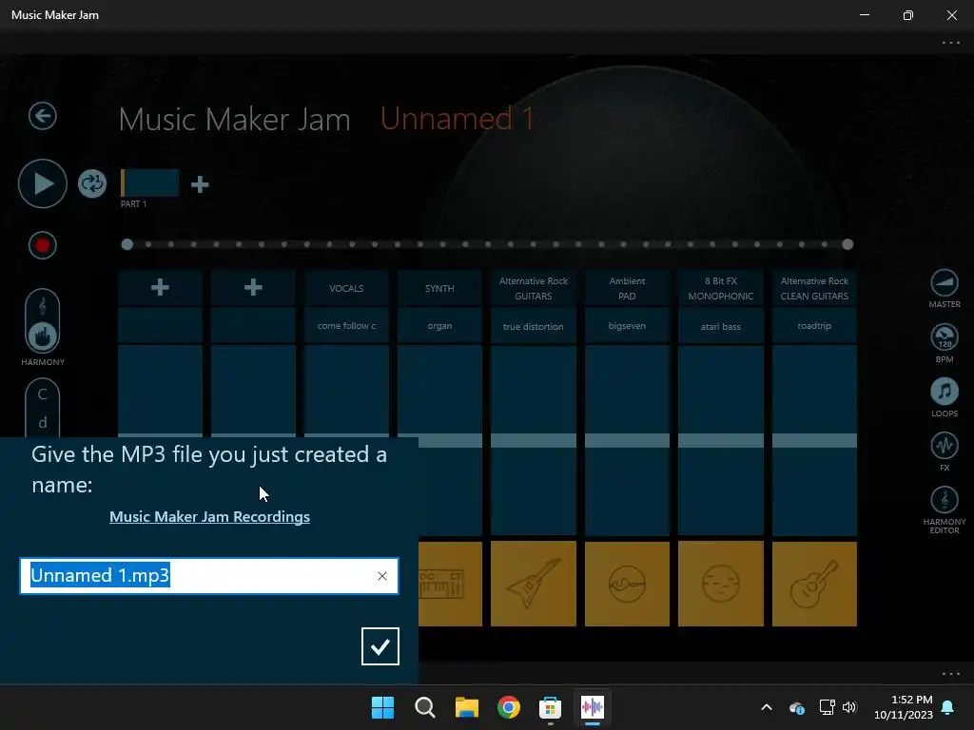This screenshot has width=974, height=730.
Task: Click the timeline start marker
Action: [127, 244]
